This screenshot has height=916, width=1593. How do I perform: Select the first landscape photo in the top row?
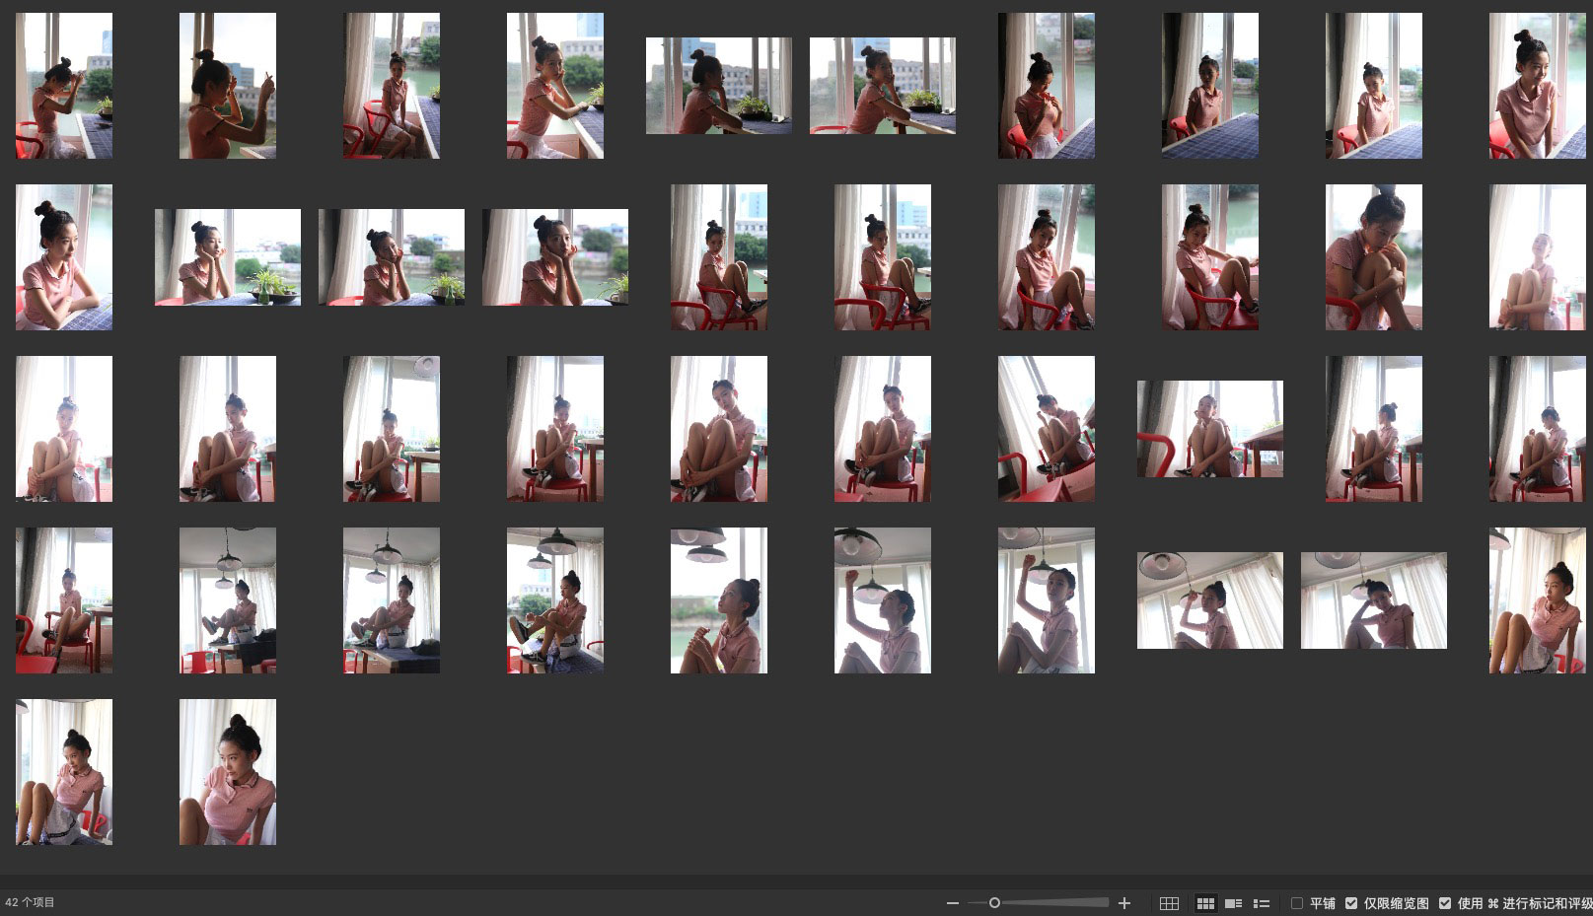click(718, 86)
